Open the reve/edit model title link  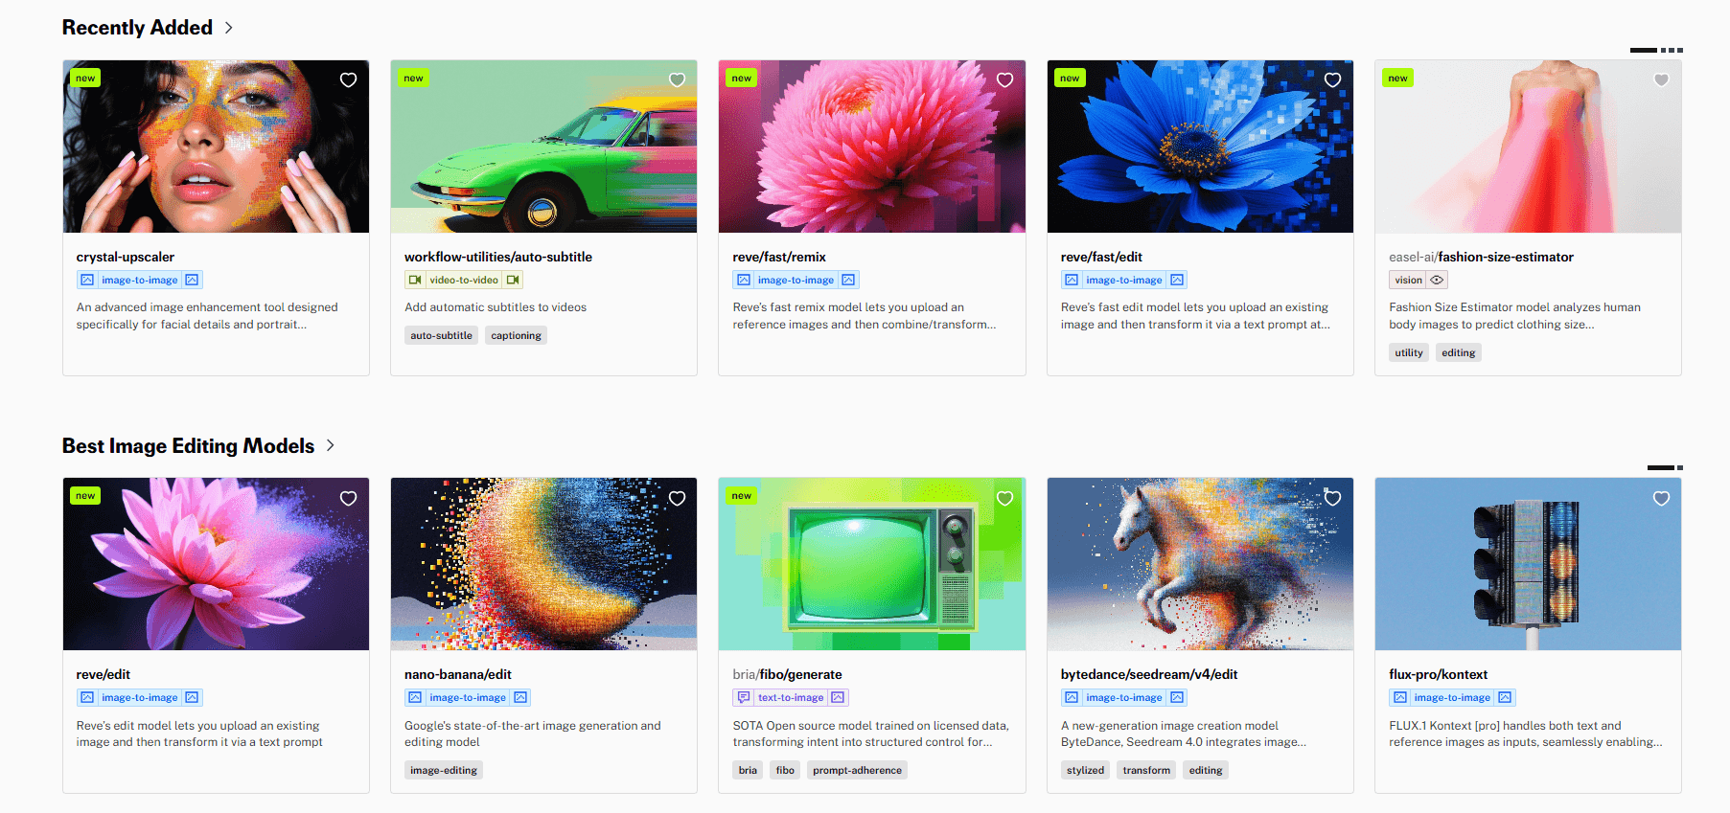pos(104,675)
